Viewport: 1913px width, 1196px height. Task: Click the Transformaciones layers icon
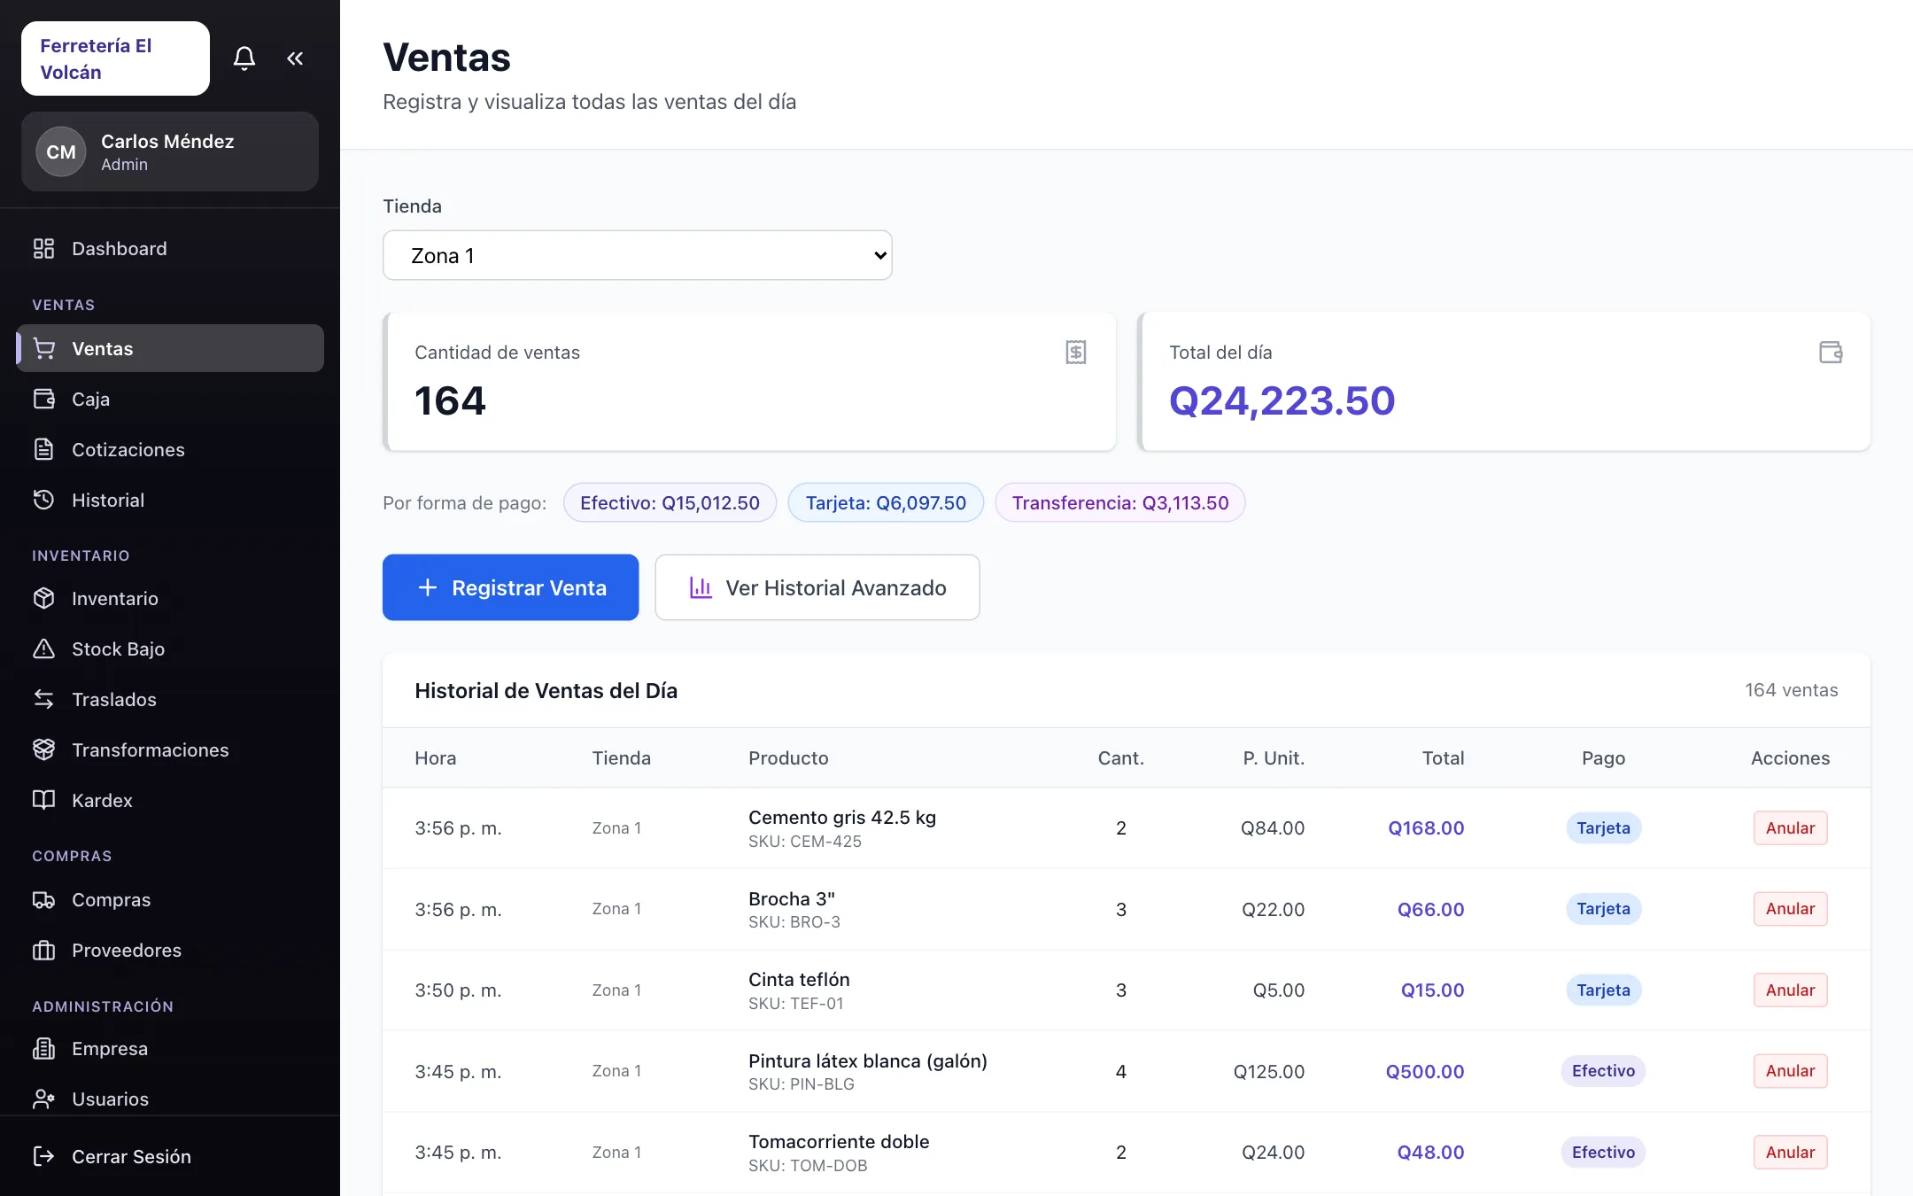click(x=43, y=750)
